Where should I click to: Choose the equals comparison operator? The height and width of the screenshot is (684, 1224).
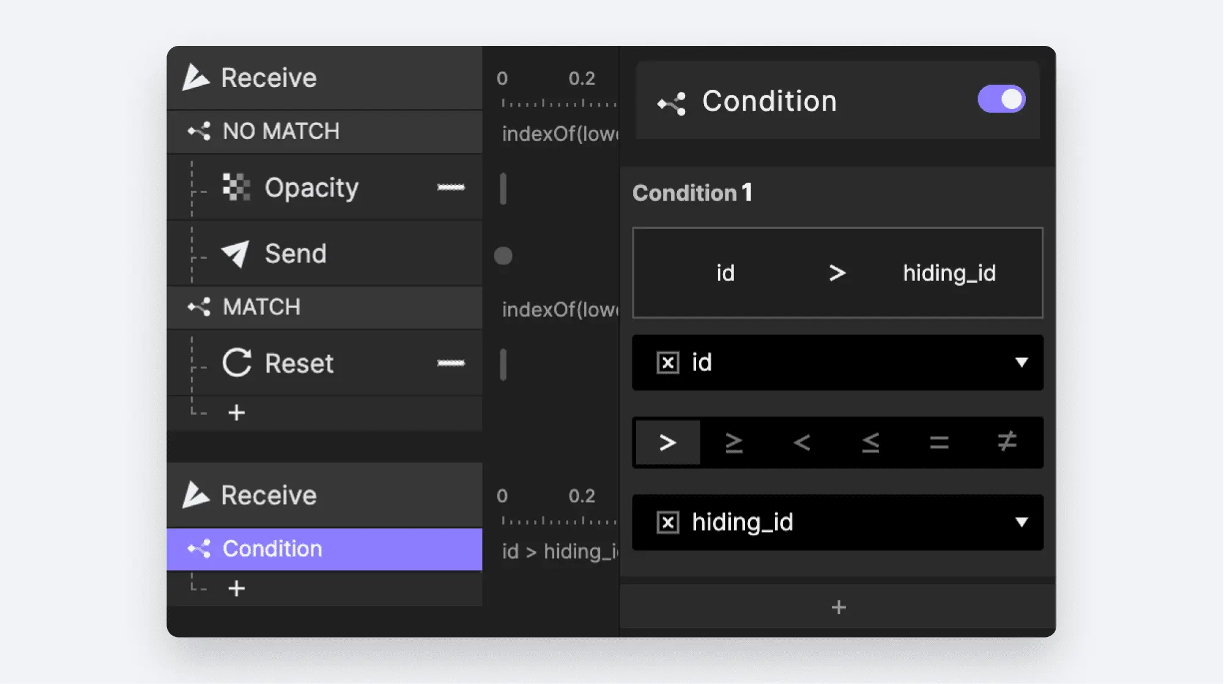click(939, 442)
